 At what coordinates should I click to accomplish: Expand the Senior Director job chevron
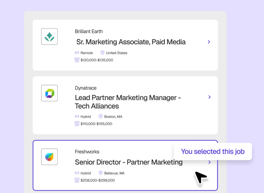(x=209, y=162)
